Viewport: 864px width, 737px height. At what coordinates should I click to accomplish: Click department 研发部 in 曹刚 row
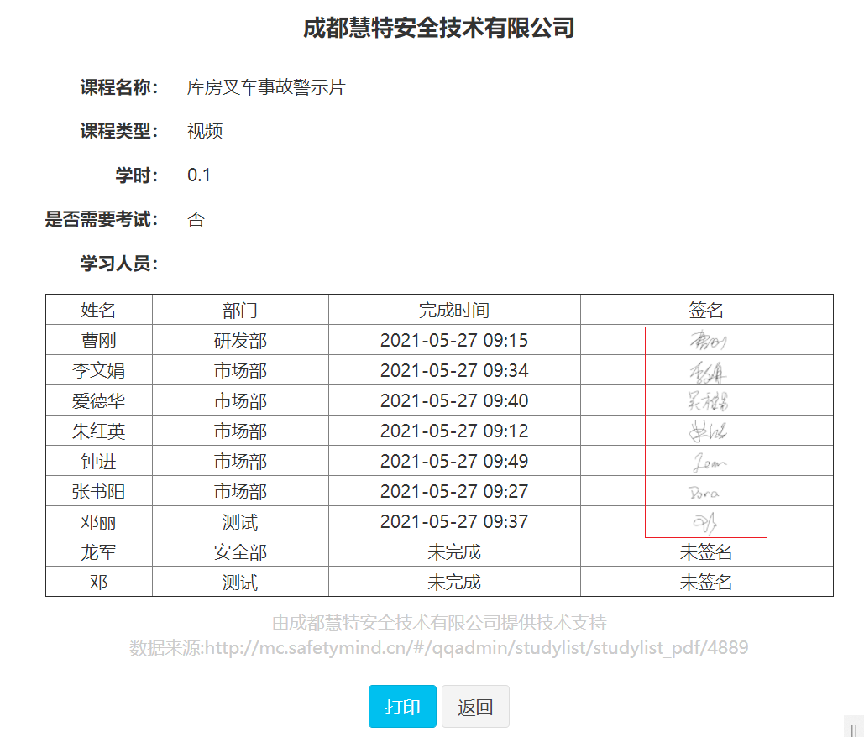point(240,341)
